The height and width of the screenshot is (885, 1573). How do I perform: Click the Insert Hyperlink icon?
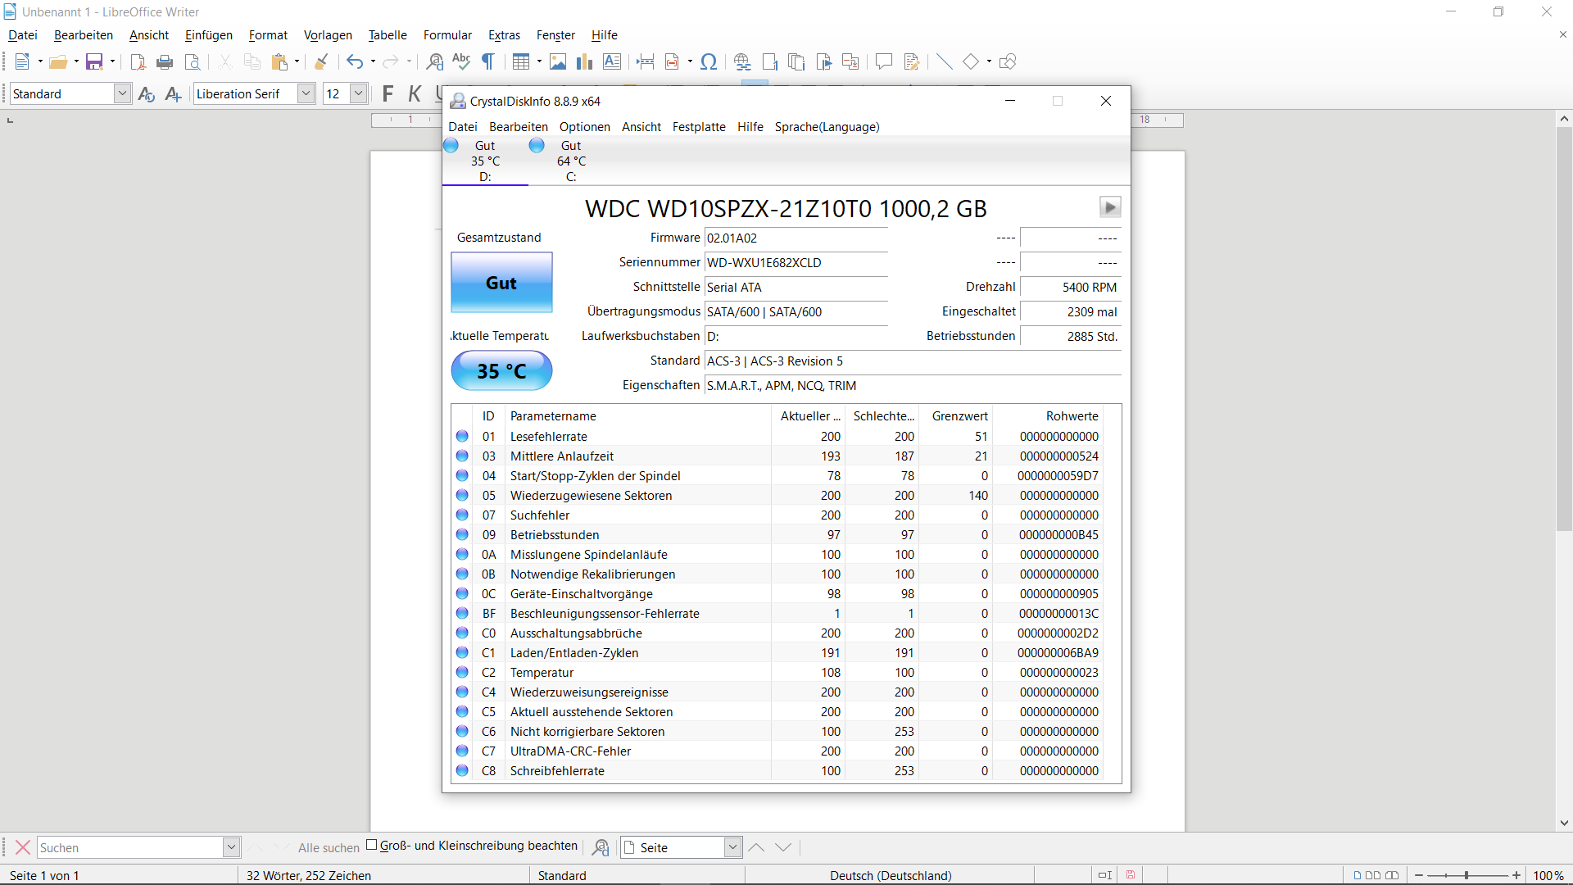coord(742,61)
